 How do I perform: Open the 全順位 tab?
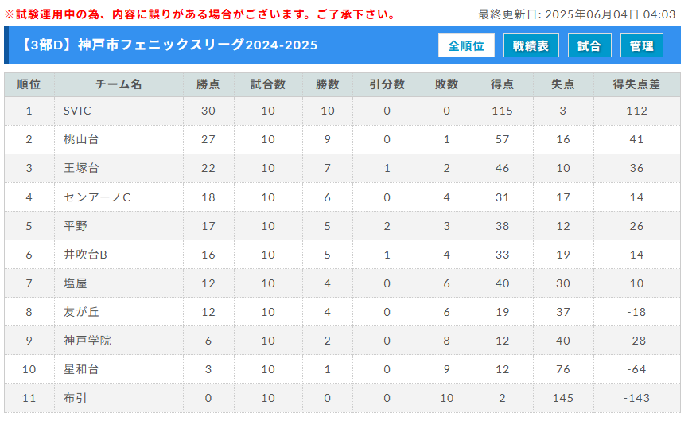pyautogui.click(x=466, y=45)
